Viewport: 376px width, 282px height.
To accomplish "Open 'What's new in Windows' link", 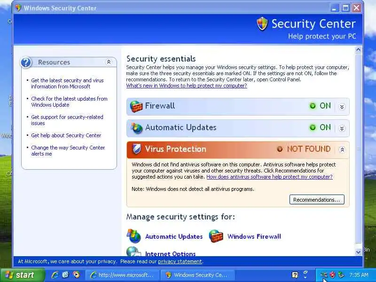I will click(187, 86).
